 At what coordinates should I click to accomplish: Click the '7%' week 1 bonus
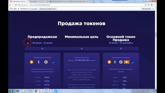(124, 85)
